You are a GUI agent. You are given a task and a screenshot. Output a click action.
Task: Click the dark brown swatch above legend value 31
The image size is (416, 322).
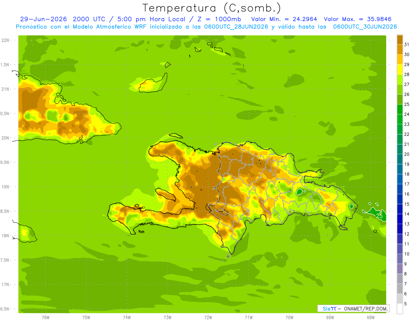(x=400, y=40)
